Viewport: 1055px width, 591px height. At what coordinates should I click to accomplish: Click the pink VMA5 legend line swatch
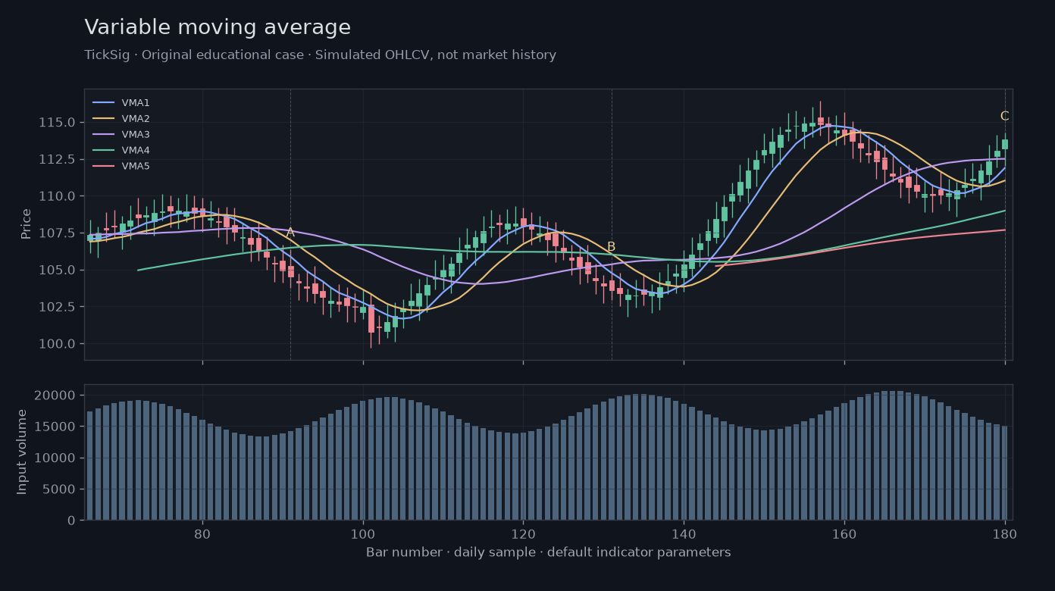point(103,167)
